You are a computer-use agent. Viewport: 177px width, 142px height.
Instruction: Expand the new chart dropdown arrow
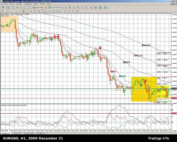pos(5,7)
